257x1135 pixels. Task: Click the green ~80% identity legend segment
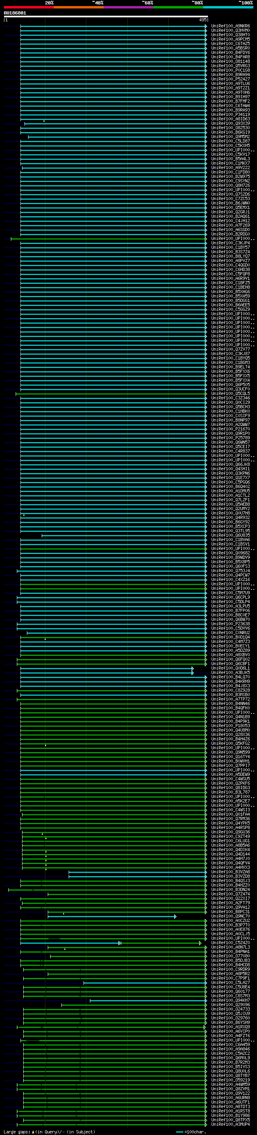pos(178,7)
